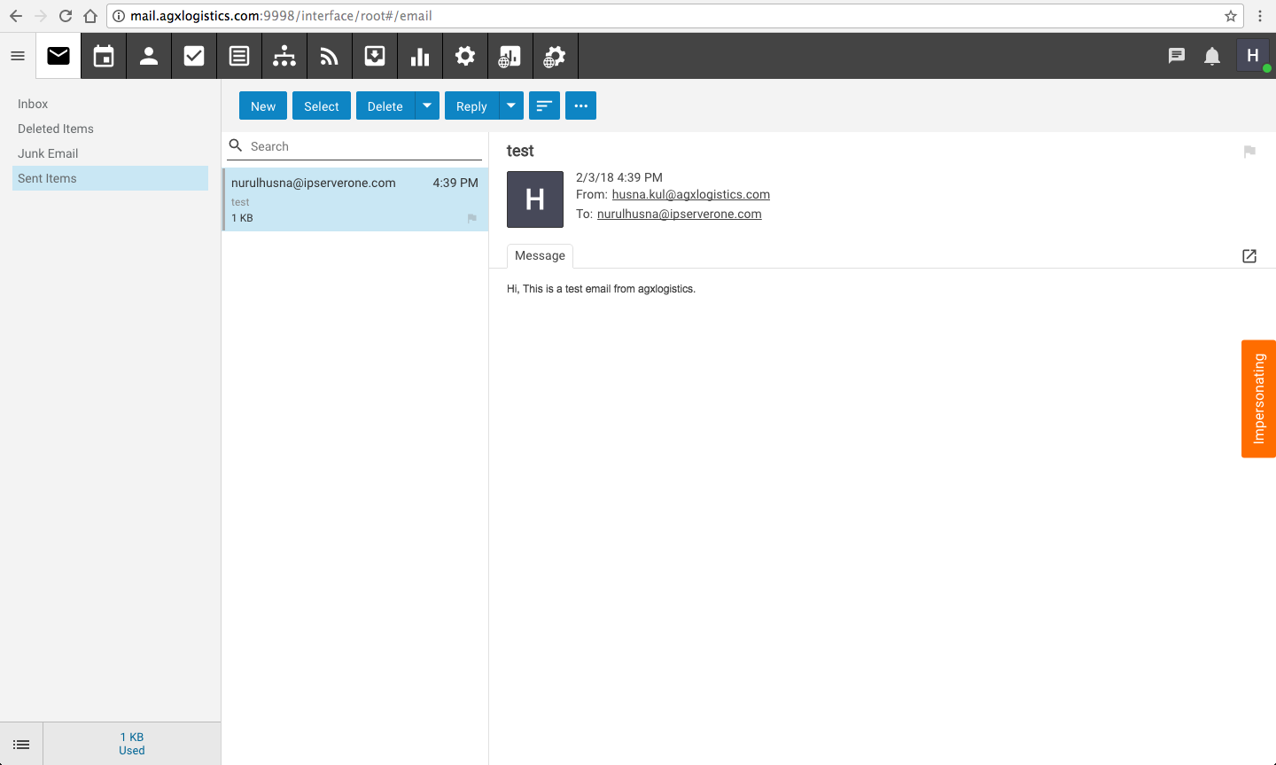Open the RSS feeds icon
The width and height of the screenshot is (1276, 765).
(x=330, y=57)
